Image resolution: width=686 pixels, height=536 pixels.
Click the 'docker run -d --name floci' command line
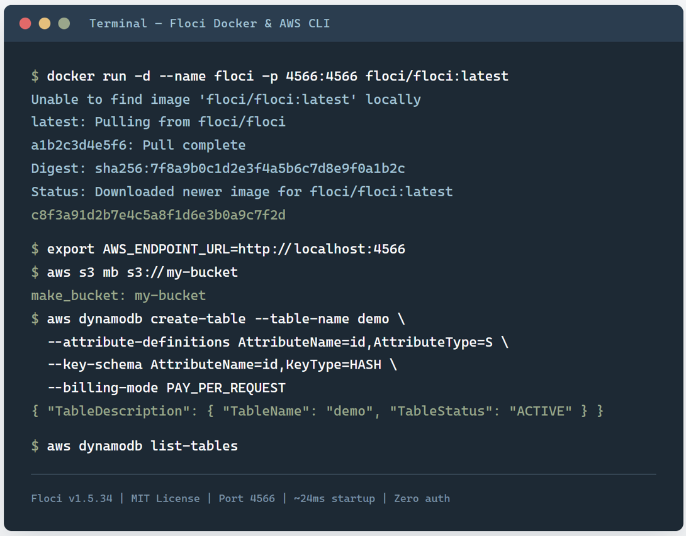coord(270,76)
